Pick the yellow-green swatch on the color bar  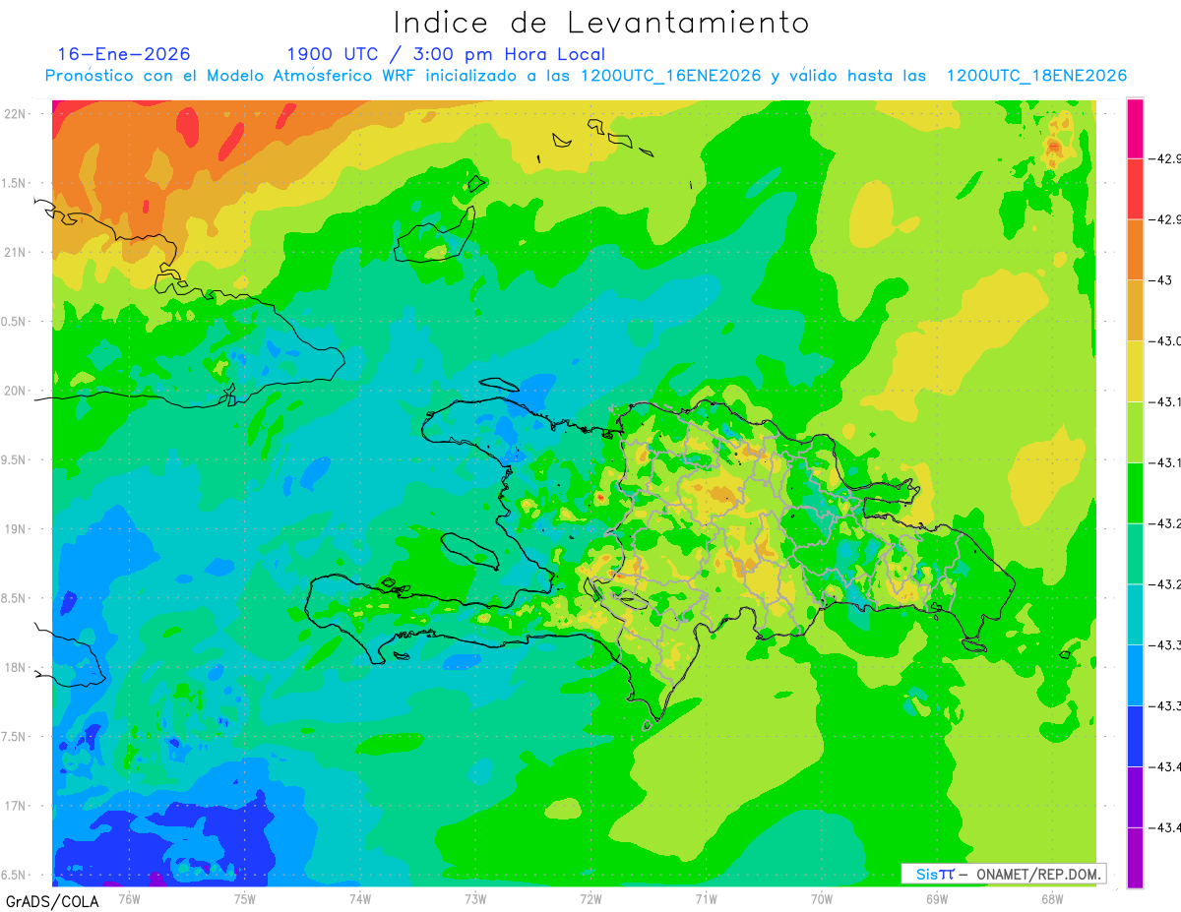pyautogui.click(x=1135, y=431)
